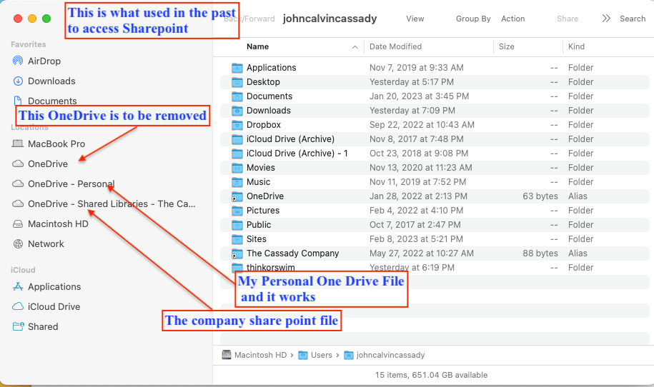Click date Sep 22, 2022 at 10:43 AM
The height and width of the screenshot is (387, 654).
pyautogui.click(x=422, y=125)
